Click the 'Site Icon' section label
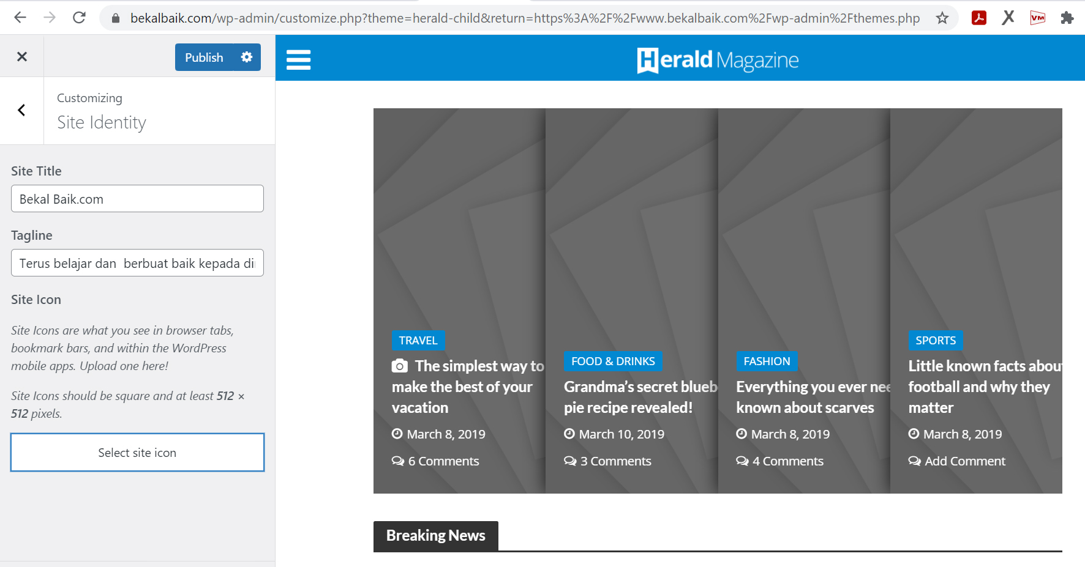 tap(36, 300)
